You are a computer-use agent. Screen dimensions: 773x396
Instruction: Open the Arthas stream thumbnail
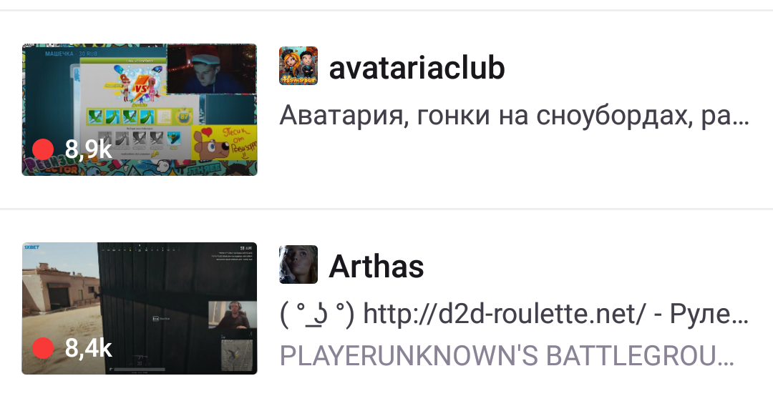pyautogui.click(x=140, y=308)
